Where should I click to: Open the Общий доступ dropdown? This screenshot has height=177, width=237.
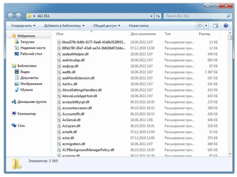click(x=107, y=26)
